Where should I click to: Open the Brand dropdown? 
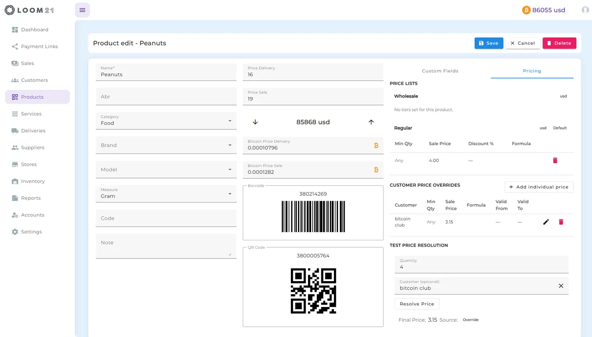pyautogui.click(x=166, y=145)
